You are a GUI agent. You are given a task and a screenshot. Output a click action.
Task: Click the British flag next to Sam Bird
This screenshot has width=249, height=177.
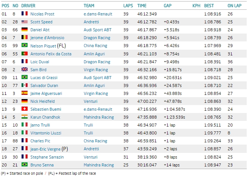pyautogui.click(x=25, y=70)
